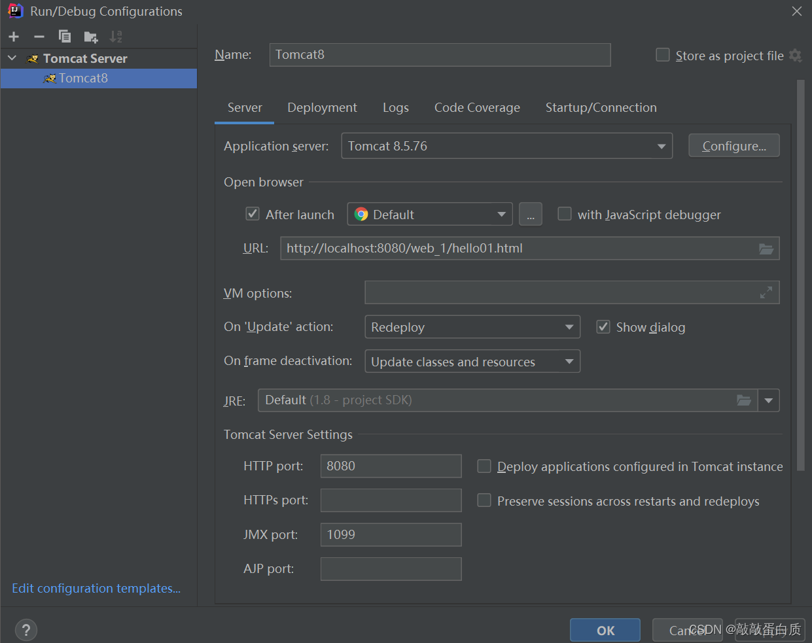Uncheck the After launch checkbox
Viewport: 812px width, 643px height.
(x=253, y=214)
